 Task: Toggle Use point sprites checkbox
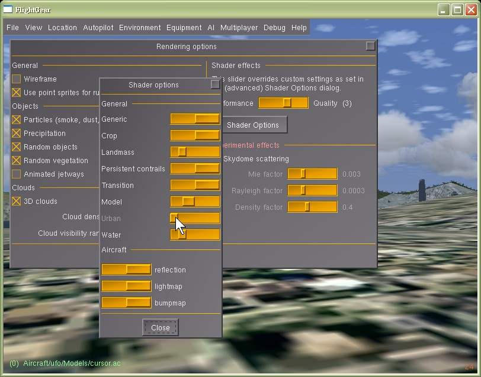pos(16,92)
